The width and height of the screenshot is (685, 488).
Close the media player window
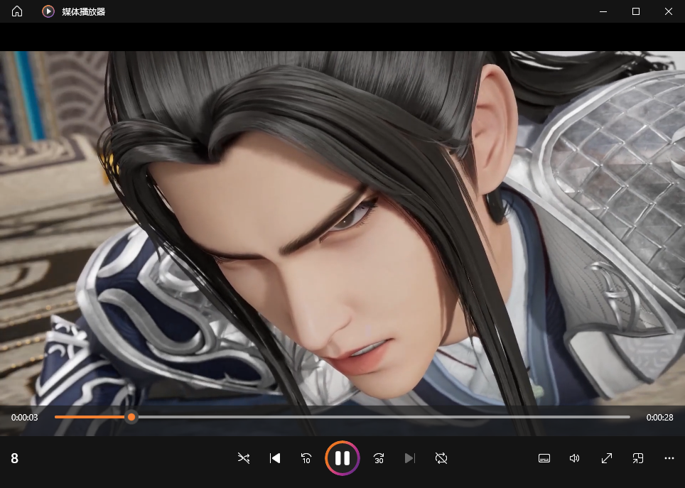669,11
